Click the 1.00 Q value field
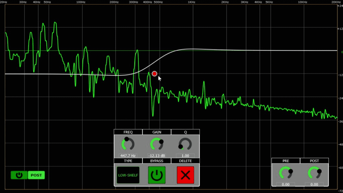The image size is (343, 193). [x=185, y=156]
